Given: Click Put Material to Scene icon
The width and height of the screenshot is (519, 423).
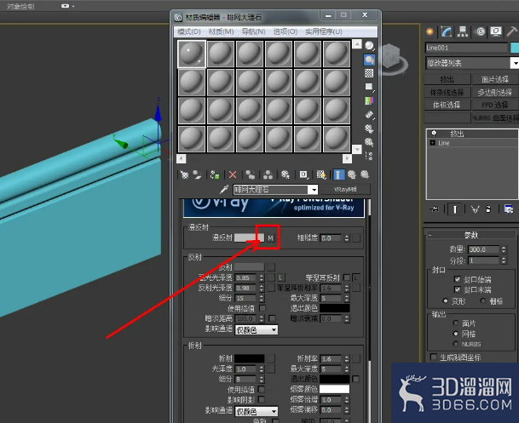Looking at the screenshot, I should click(197, 174).
